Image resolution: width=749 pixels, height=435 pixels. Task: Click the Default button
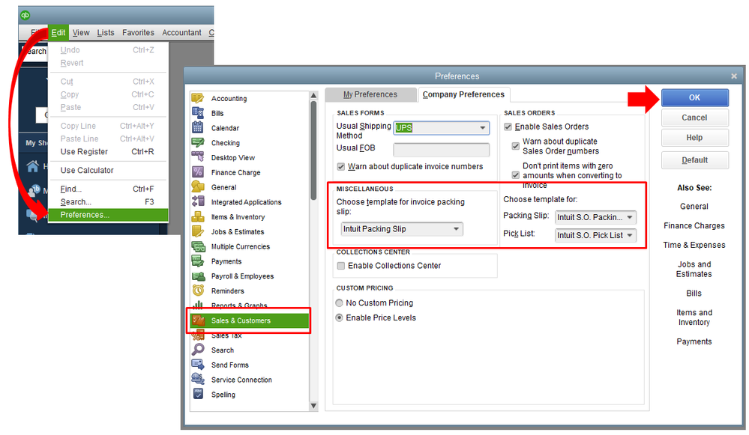click(694, 159)
